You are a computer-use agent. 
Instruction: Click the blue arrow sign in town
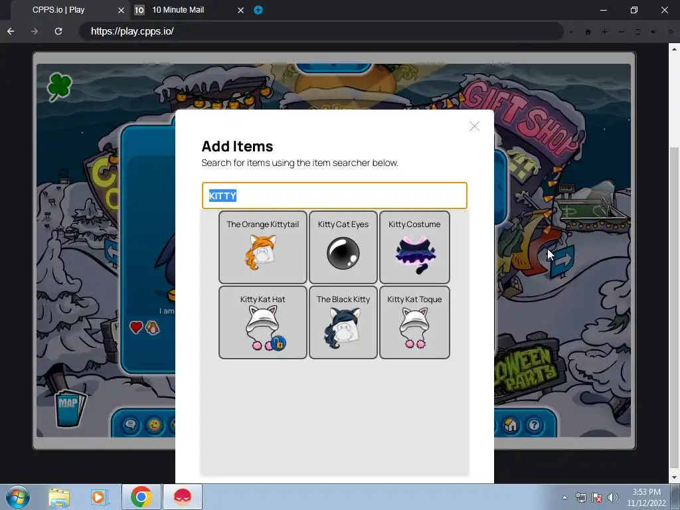(562, 261)
